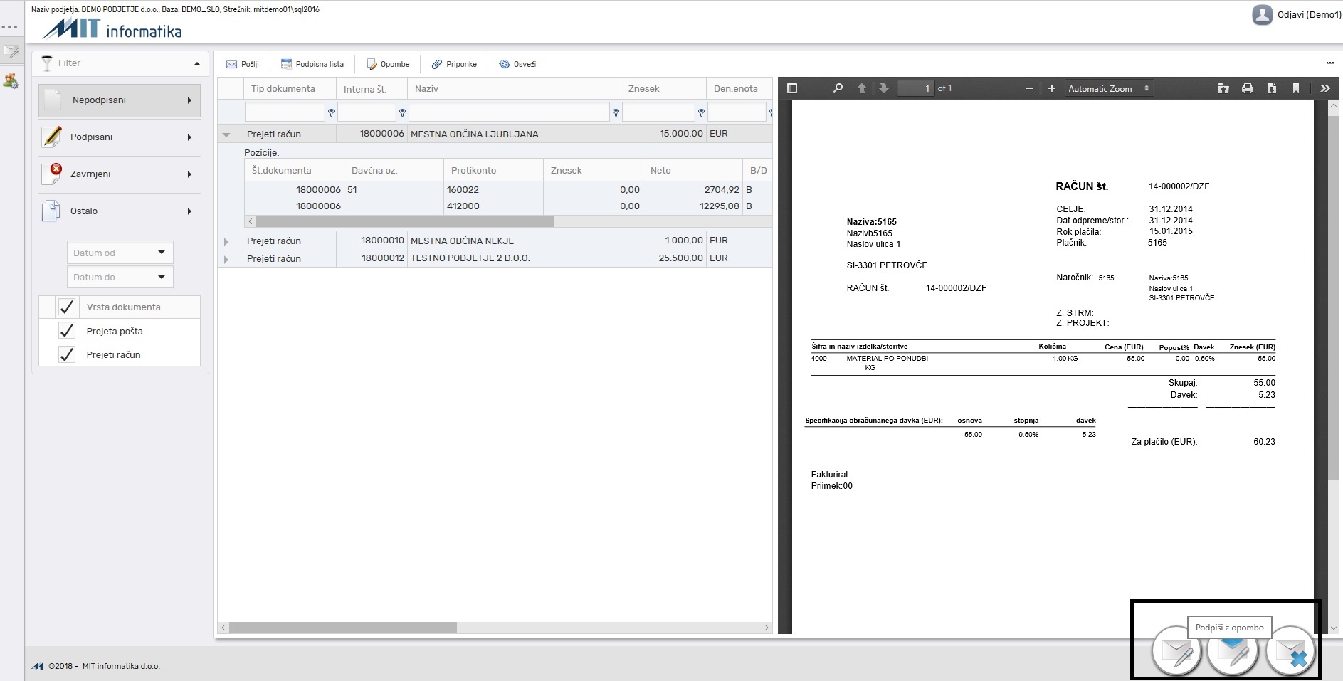The image size is (1343, 681).
Task: Open the Datum od dropdown
Action: tap(120, 253)
